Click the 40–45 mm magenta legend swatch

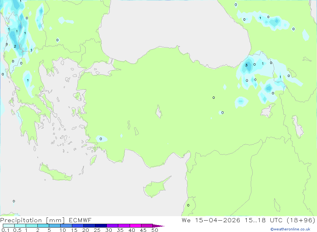[135, 226]
